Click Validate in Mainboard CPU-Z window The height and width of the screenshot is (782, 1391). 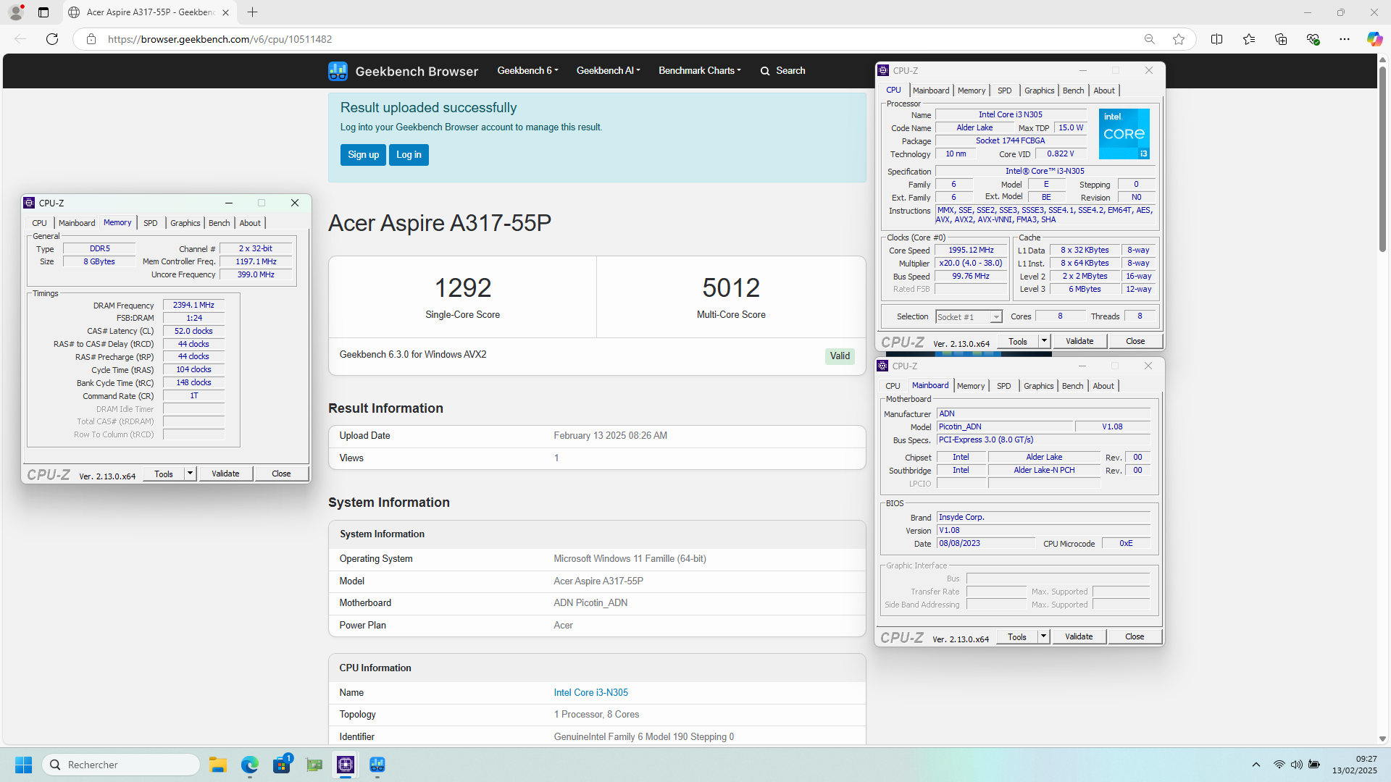[1079, 636]
